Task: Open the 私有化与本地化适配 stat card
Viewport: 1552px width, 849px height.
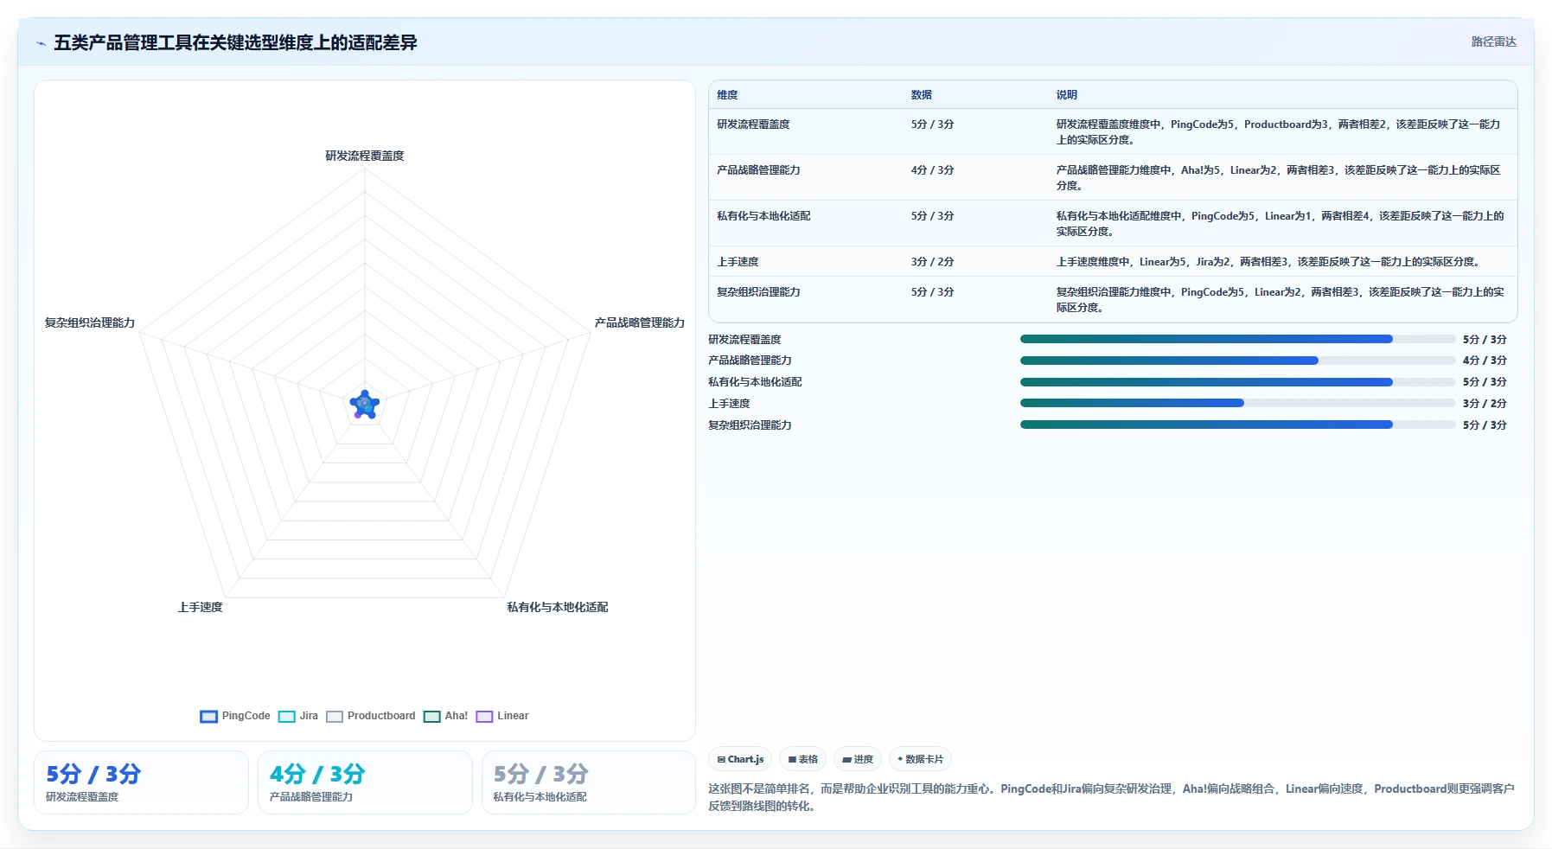Action: click(589, 782)
